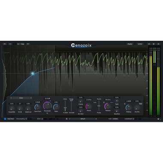
Task: Click the save preset icon
Action: pyautogui.click(x=66, y=119)
